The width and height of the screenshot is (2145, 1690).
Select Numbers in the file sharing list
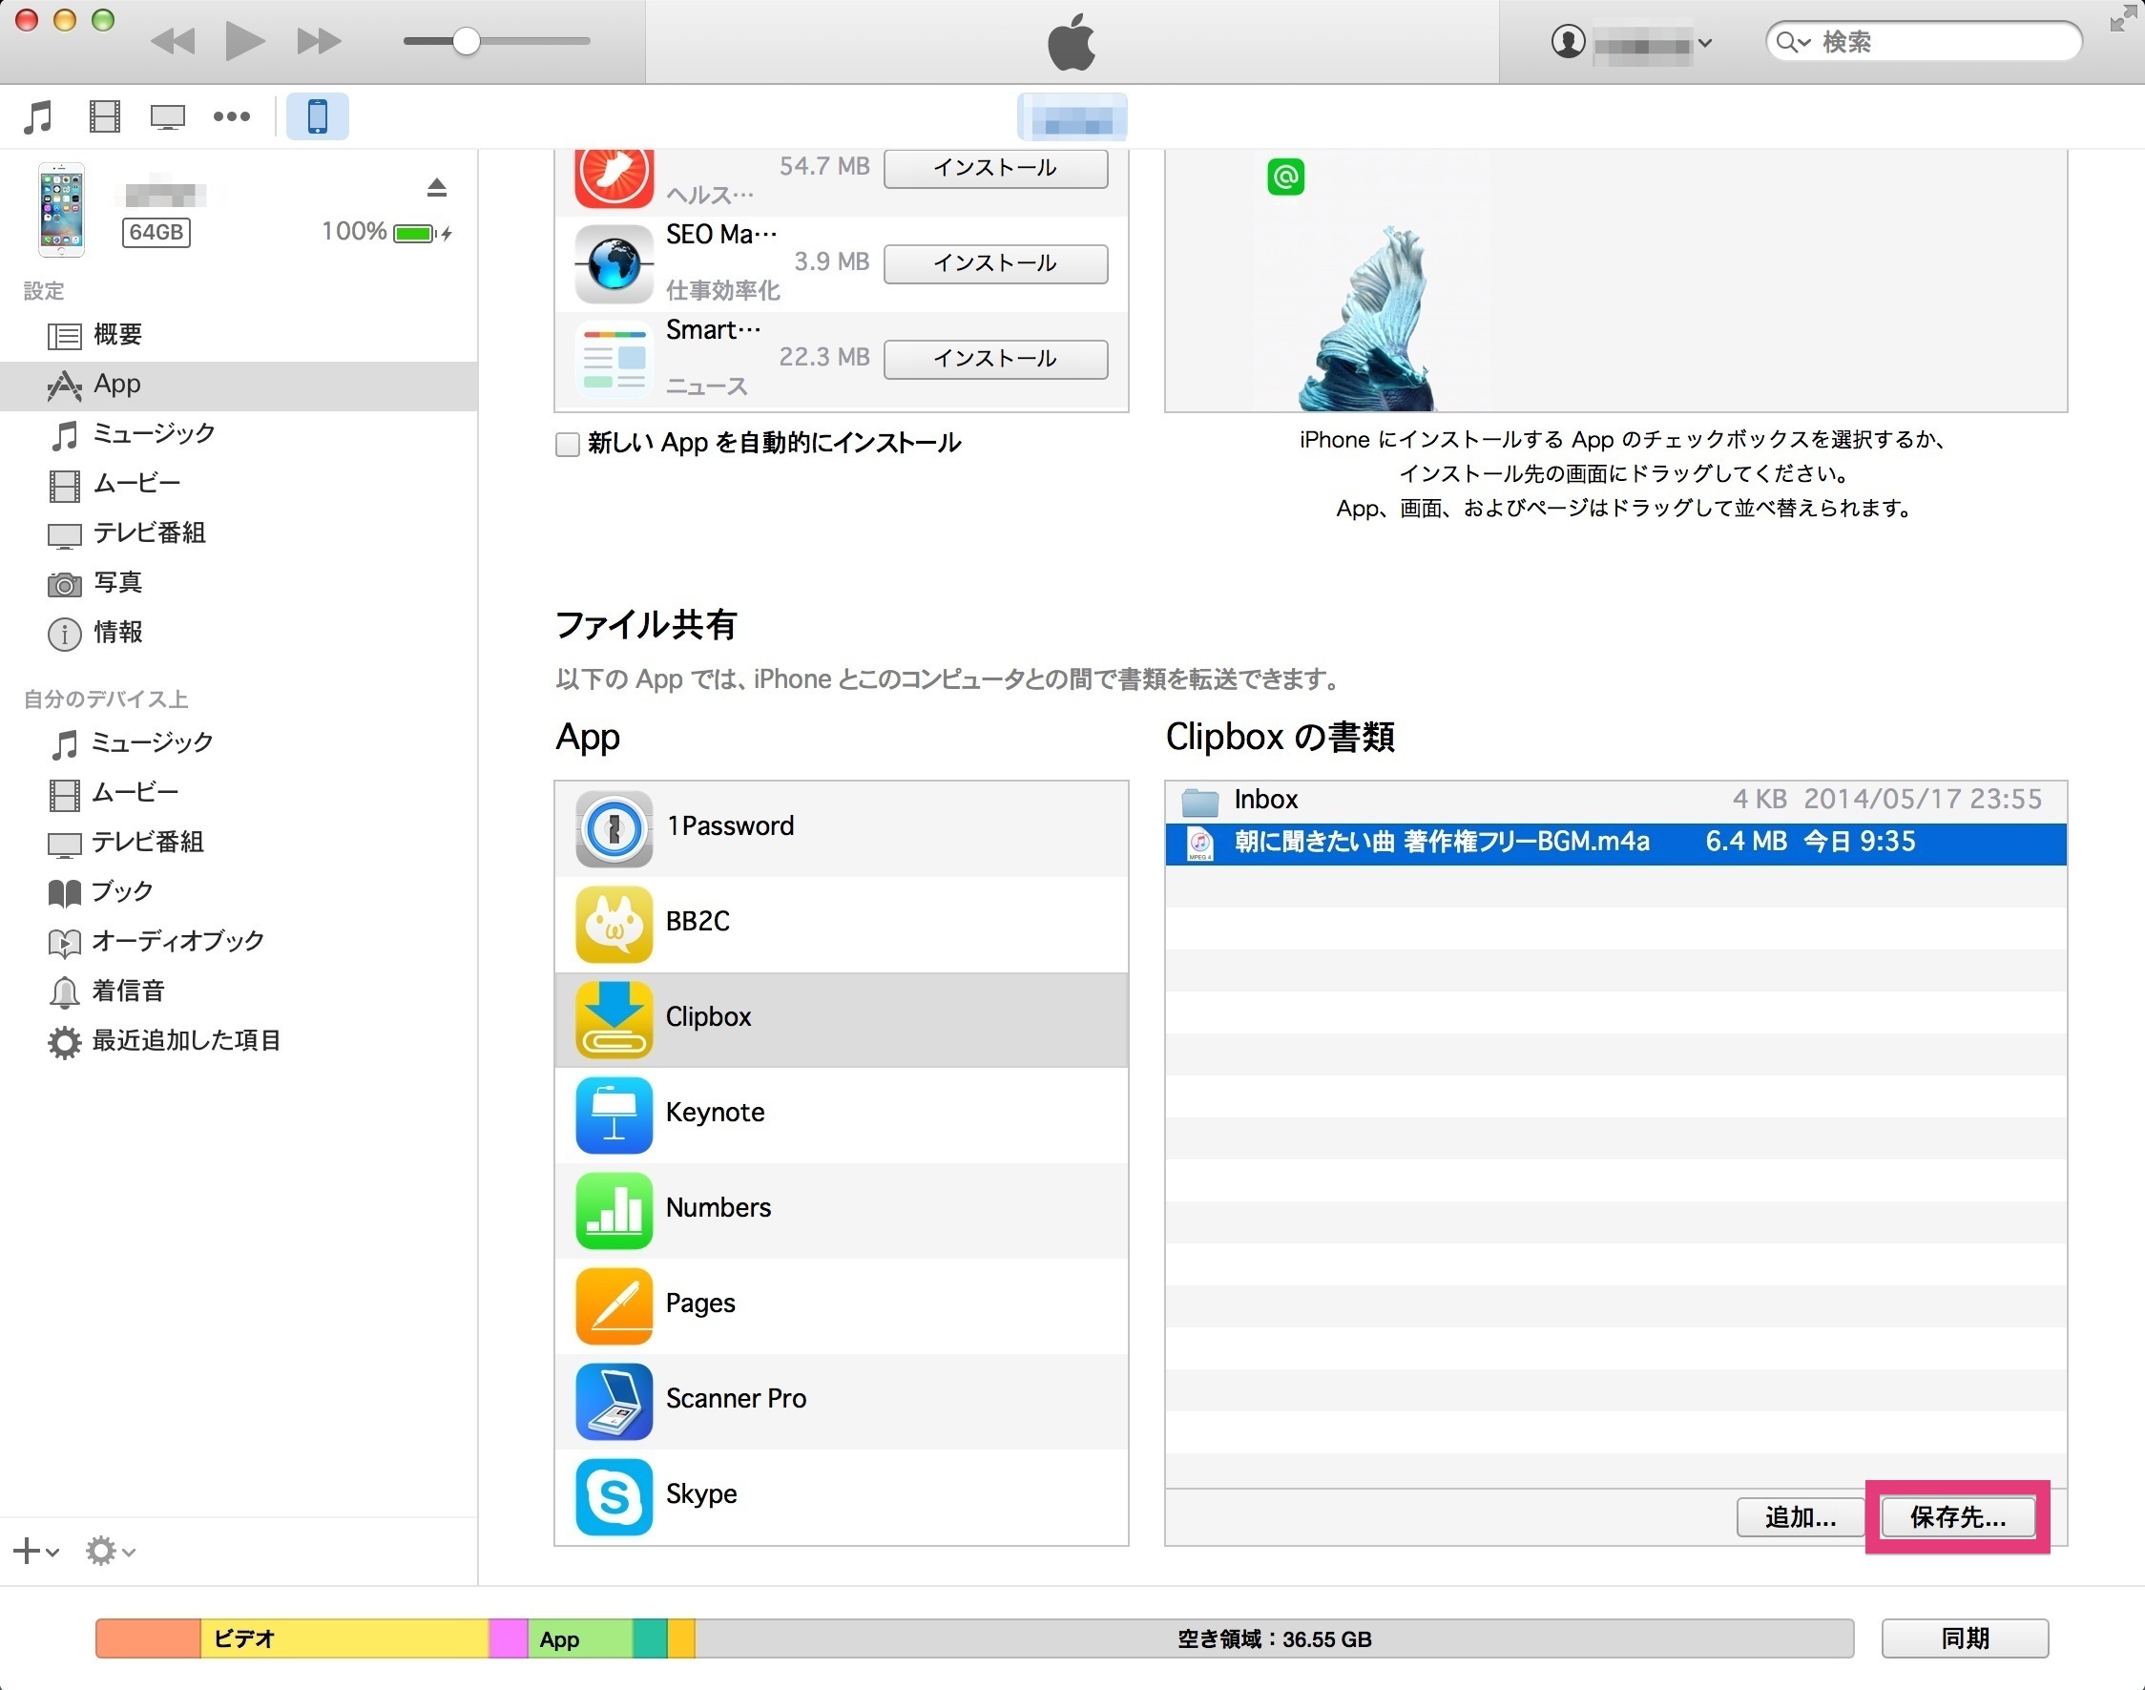841,1209
